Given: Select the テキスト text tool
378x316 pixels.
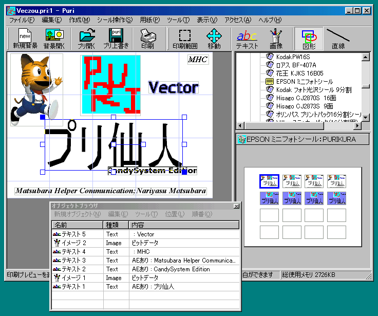Looking at the screenshot, I should click(x=247, y=39).
